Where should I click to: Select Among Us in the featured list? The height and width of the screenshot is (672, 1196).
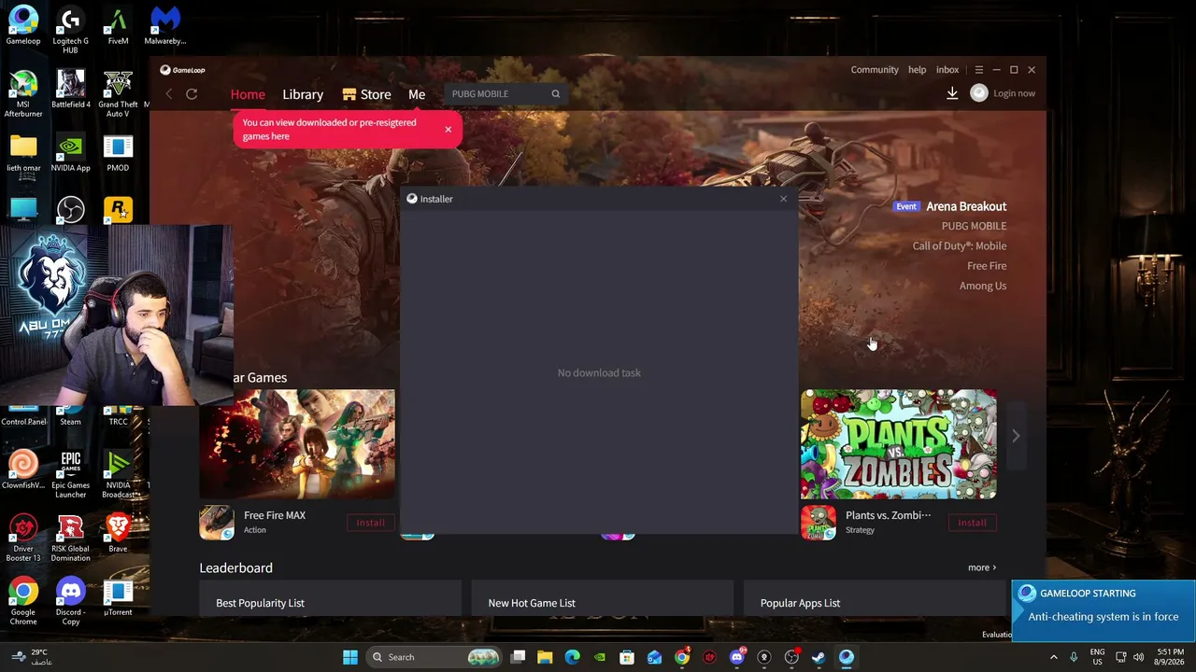(983, 286)
